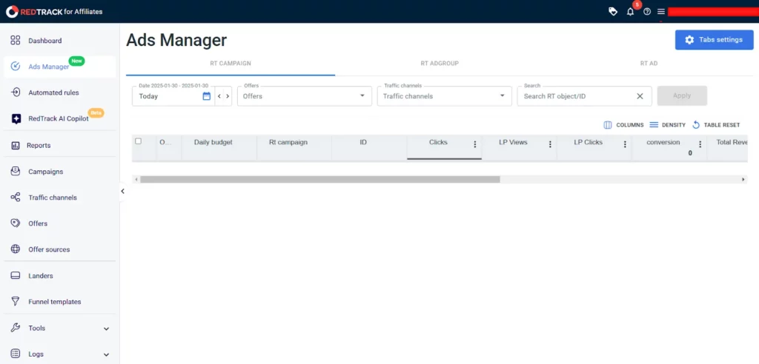Change table DENSITY setting

[667, 125]
